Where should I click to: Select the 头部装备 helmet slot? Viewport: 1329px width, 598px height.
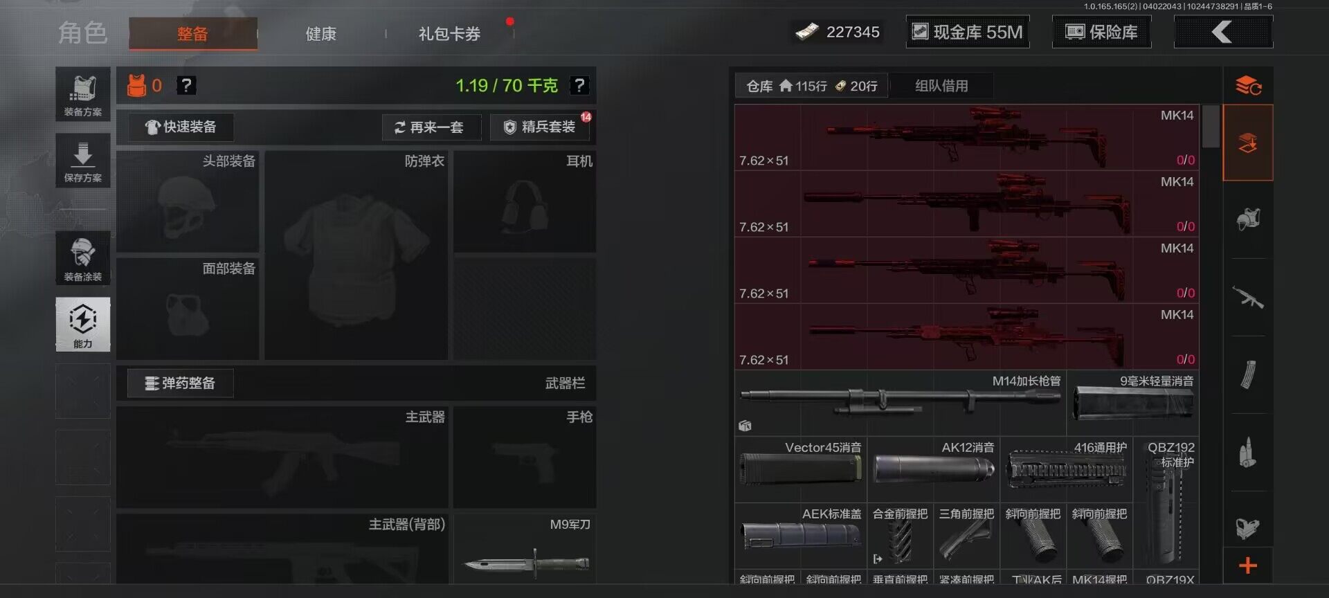[x=188, y=201]
